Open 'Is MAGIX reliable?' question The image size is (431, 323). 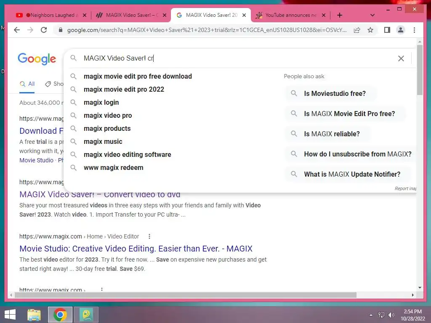[328, 134]
